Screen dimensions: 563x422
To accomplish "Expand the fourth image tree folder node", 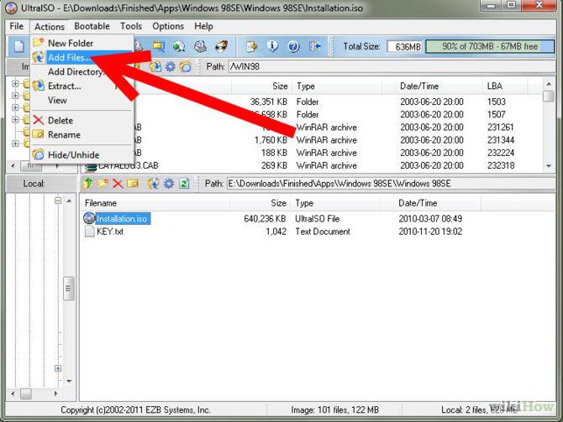I will pyautogui.click(x=15, y=119).
